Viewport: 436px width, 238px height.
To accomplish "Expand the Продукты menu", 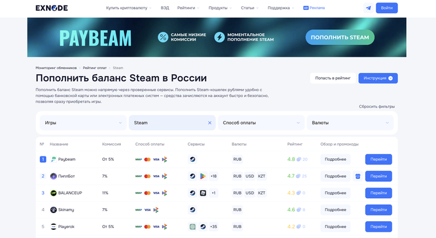I will click(x=220, y=7).
